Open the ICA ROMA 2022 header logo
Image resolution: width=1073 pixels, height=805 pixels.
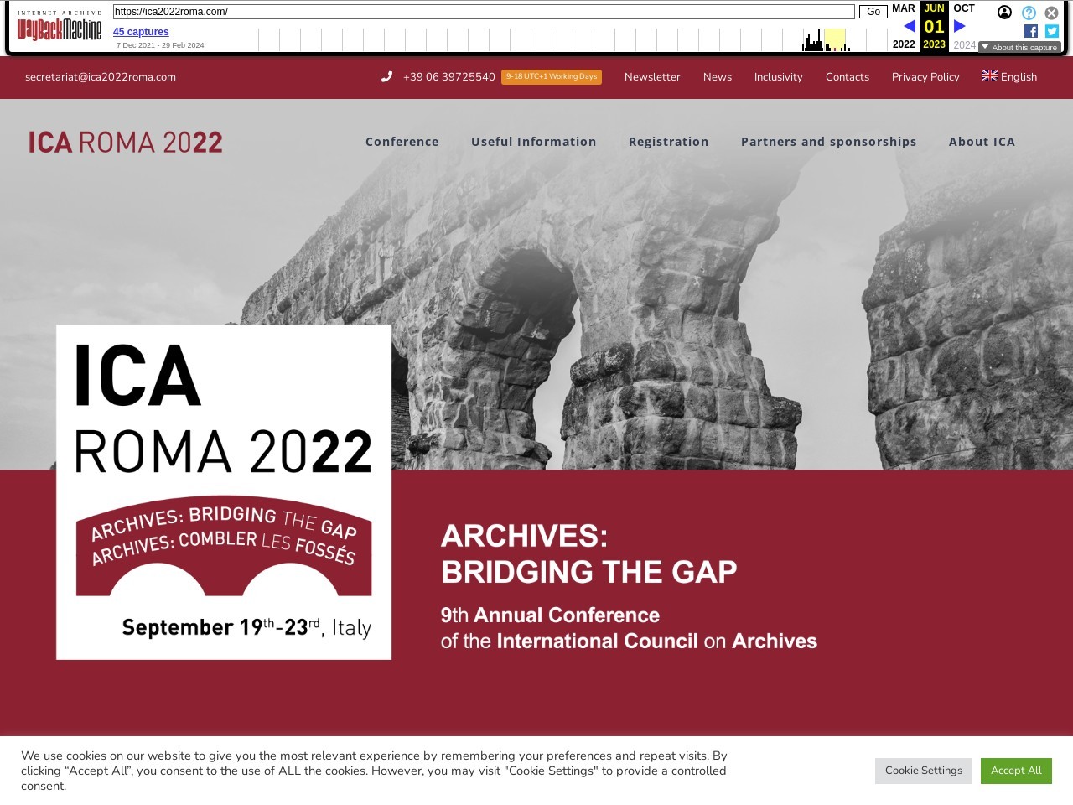(x=126, y=142)
